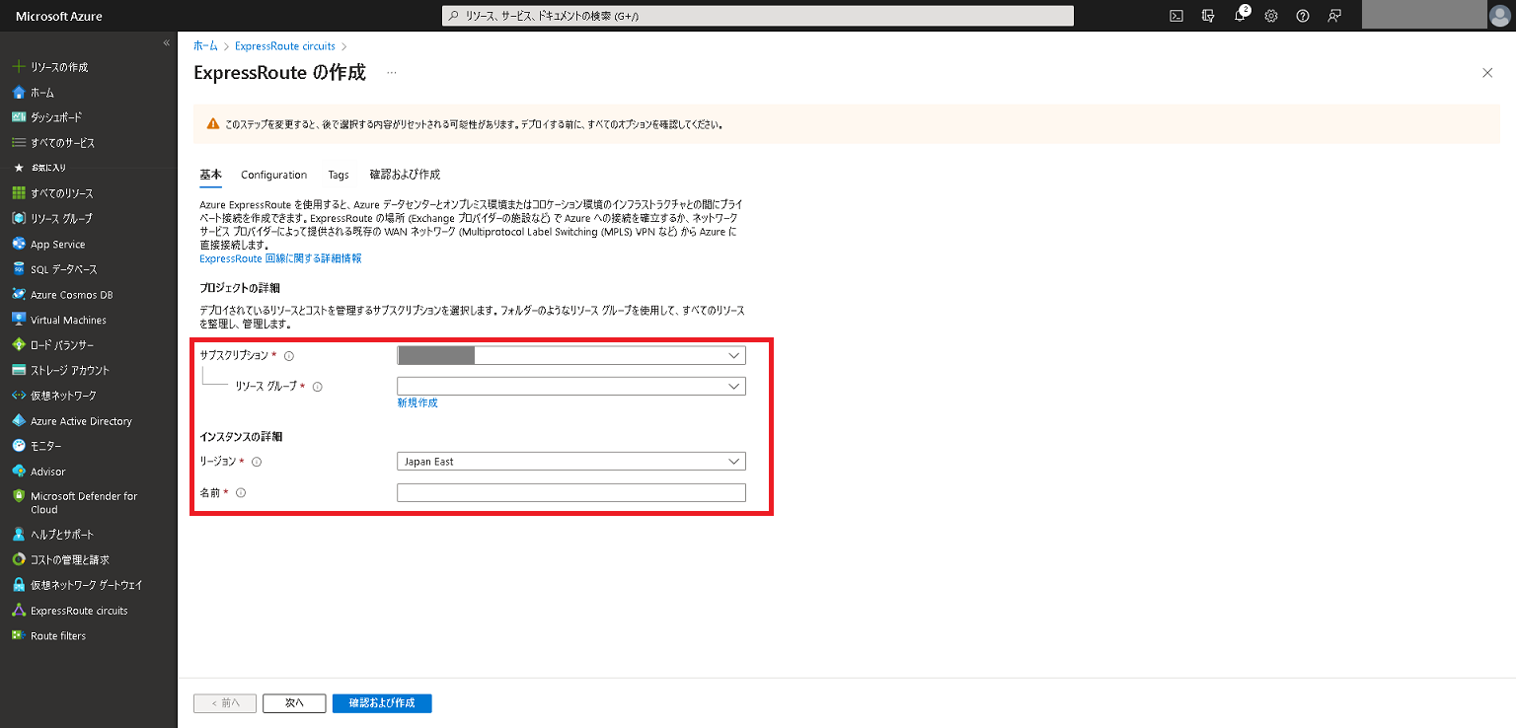This screenshot has width=1516, height=728.
Task: Click the blue 確認および作成 button
Action: pyautogui.click(x=382, y=703)
